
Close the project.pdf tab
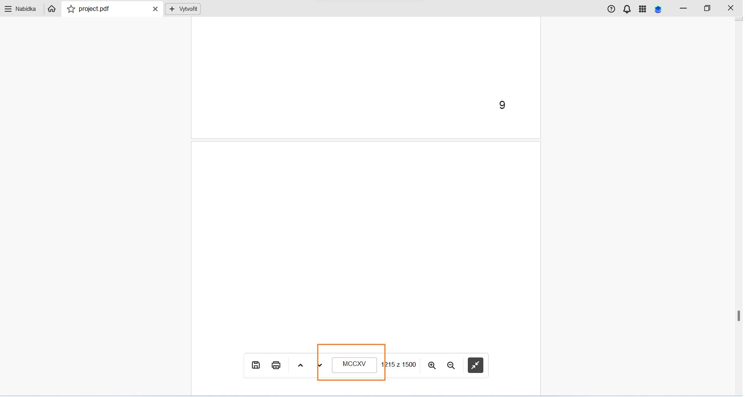(155, 9)
